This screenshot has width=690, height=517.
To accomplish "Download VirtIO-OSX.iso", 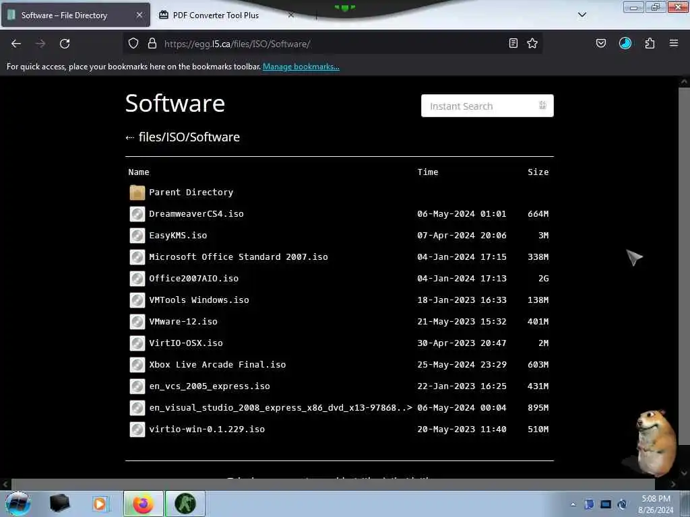I will pyautogui.click(x=186, y=343).
